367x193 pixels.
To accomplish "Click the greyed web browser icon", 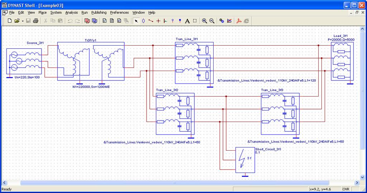I will point(247,21).
